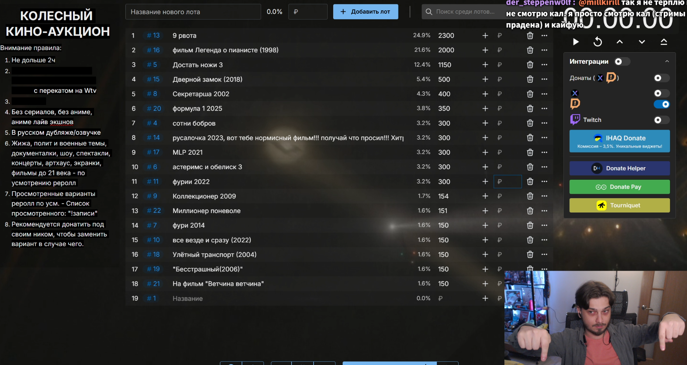Click the green "Donate Pay" button
Viewport: 687px width, 365px height.
tap(619, 187)
